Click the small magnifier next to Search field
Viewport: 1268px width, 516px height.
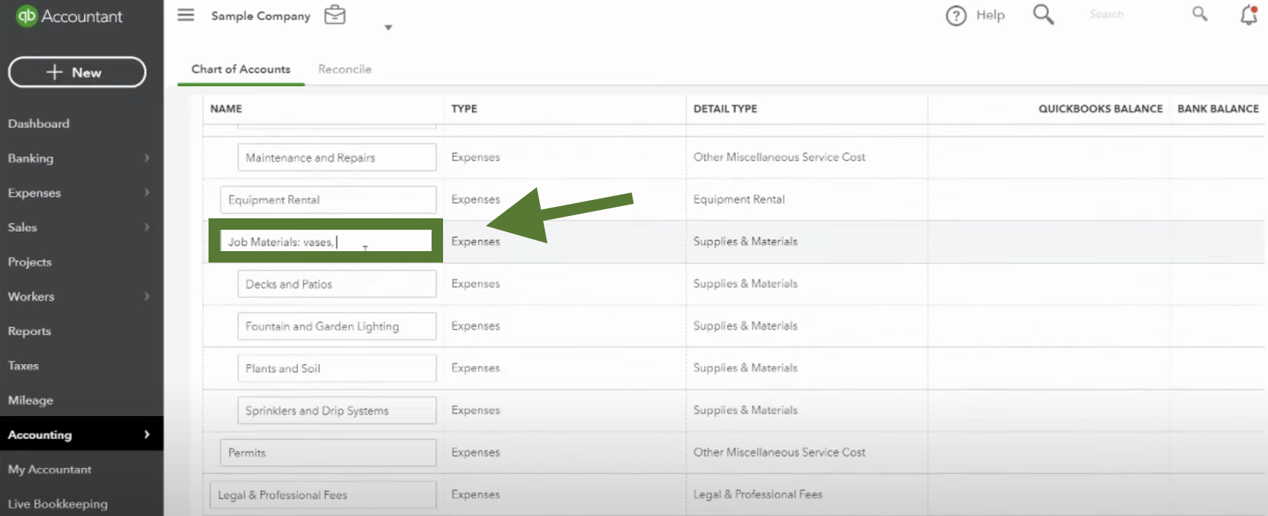click(1200, 14)
